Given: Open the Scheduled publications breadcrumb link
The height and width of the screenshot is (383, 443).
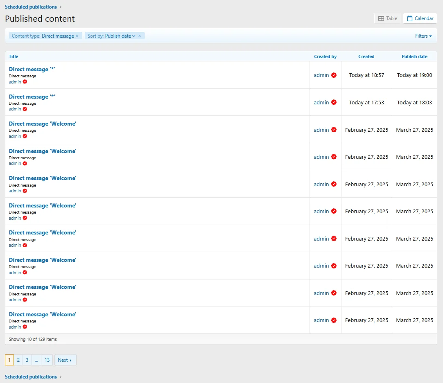Looking at the screenshot, I should [x=30, y=7].
